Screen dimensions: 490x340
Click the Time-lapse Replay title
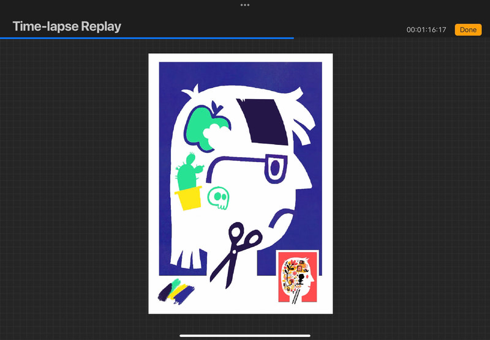67,26
